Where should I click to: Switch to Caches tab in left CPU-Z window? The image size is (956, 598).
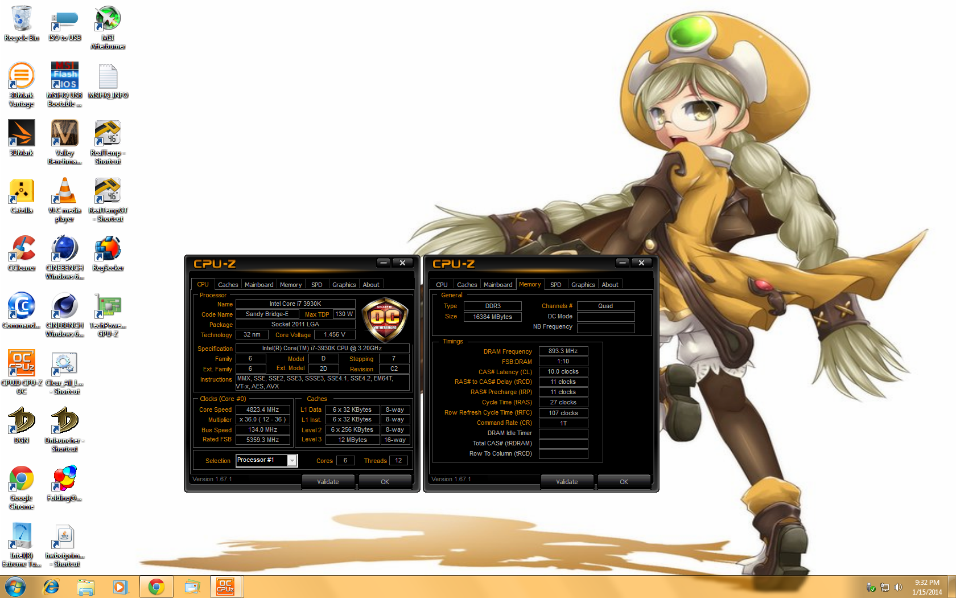[x=228, y=285]
